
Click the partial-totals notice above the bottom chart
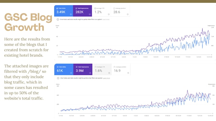[x=81, y=78]
